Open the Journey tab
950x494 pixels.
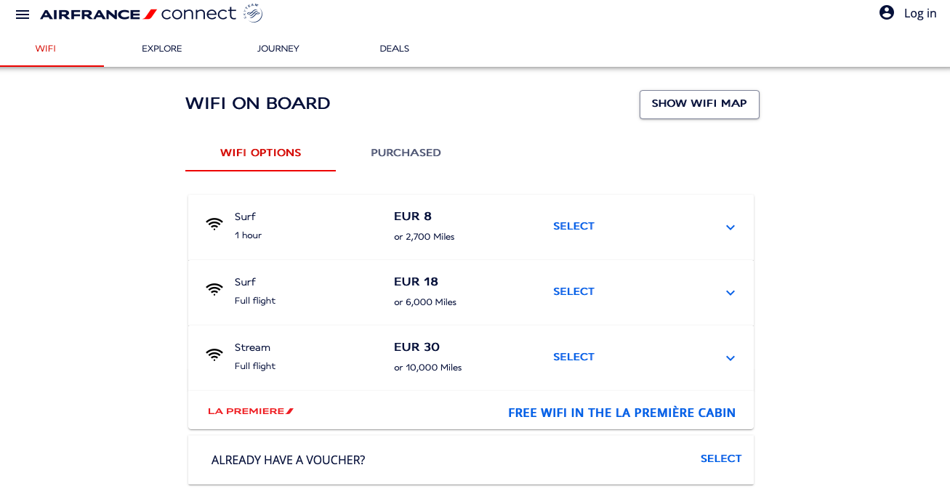coord(278,49)
